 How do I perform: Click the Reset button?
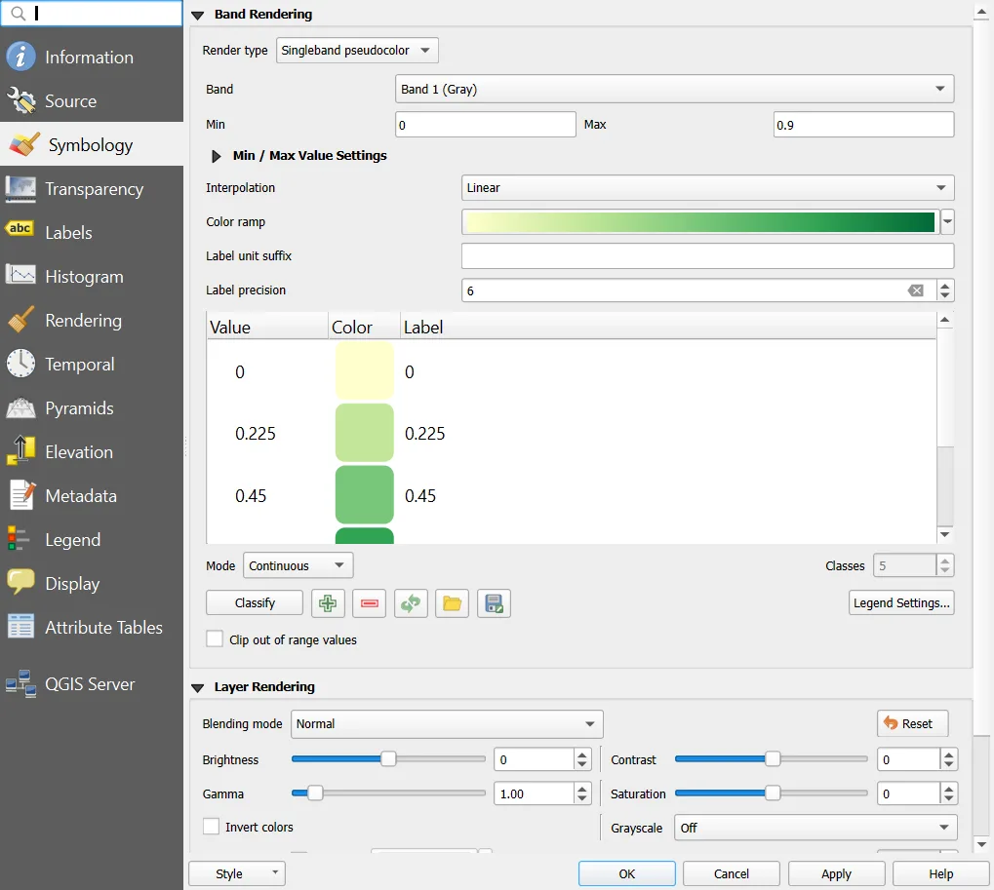[x=912, y=723]
